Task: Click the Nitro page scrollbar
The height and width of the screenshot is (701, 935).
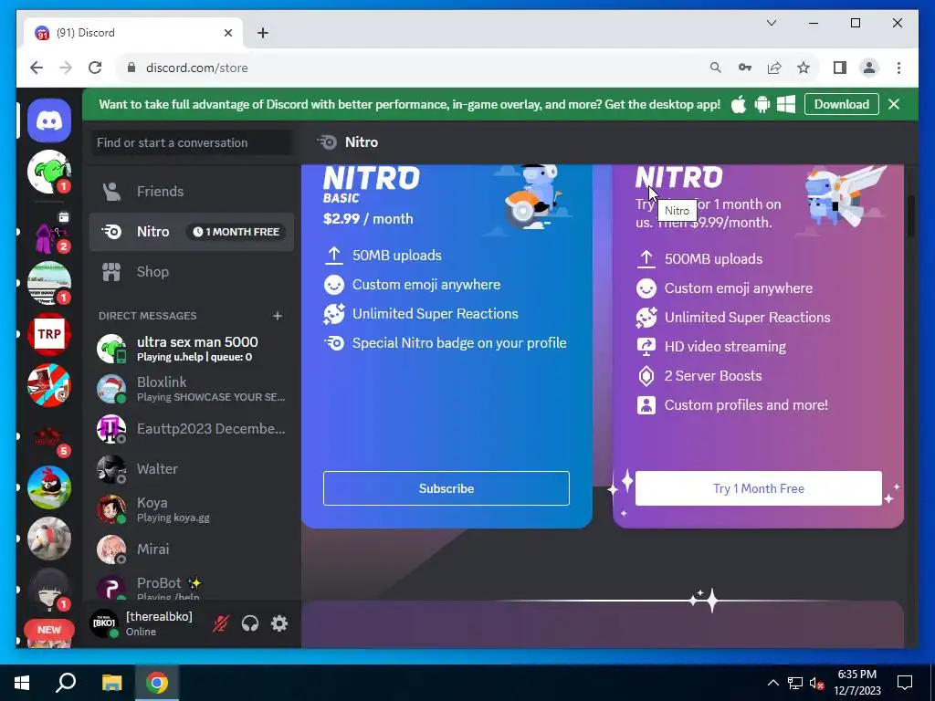Action: [912, 215]
